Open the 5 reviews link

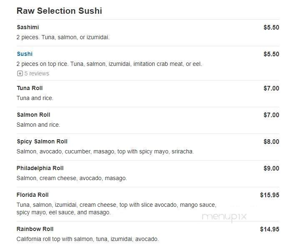pos(36,74)
